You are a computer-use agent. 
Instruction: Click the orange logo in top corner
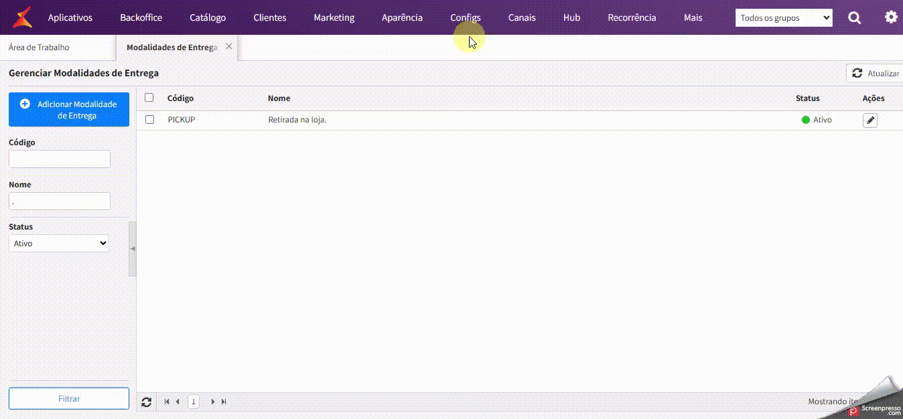pos(22,17)
